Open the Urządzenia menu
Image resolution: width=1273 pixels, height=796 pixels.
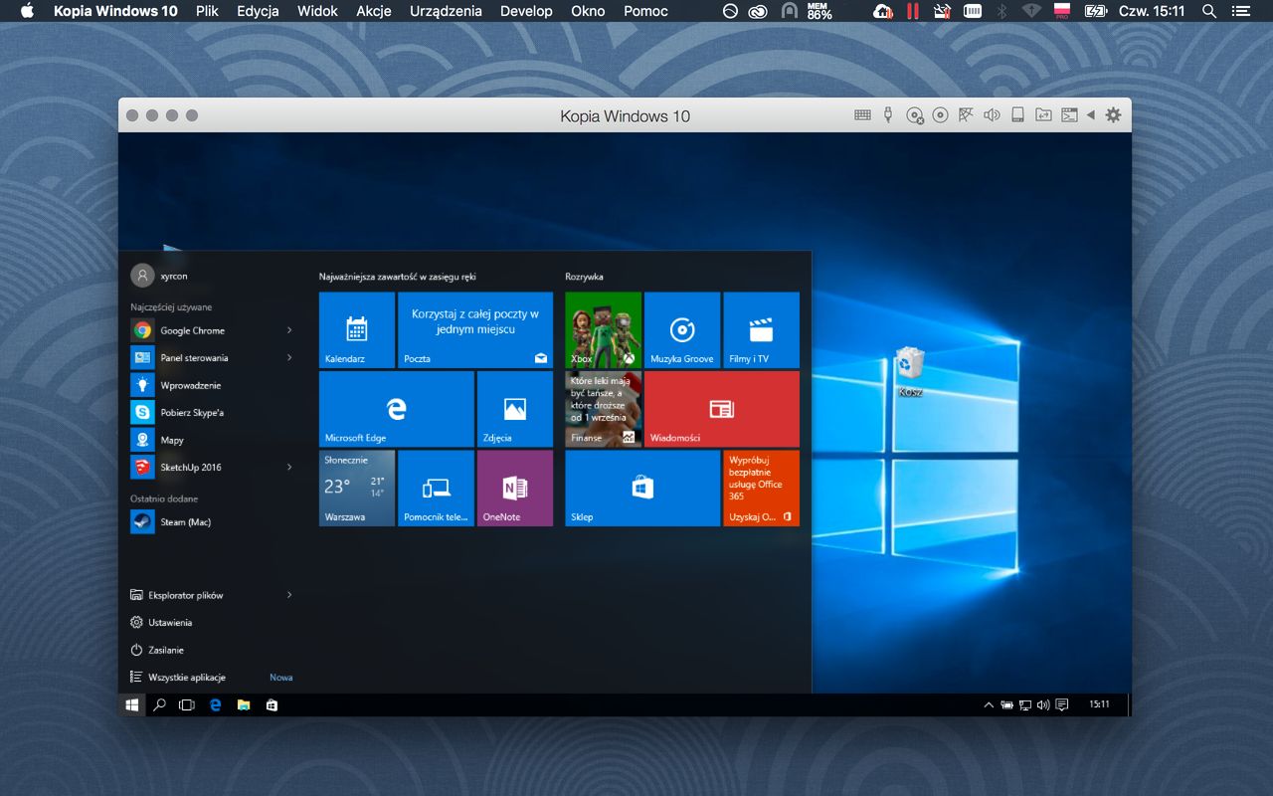pos(446,11)
